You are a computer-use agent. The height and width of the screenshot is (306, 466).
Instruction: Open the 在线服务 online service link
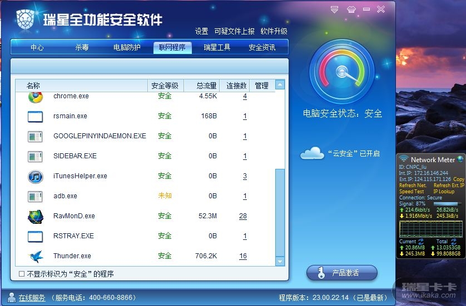(32, 298)
